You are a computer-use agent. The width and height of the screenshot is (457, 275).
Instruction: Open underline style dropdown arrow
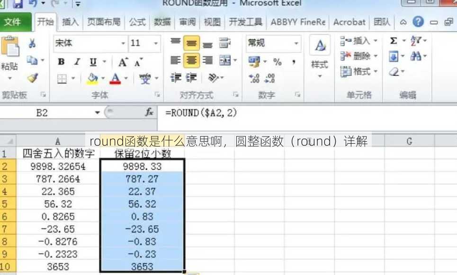(104, 62)
